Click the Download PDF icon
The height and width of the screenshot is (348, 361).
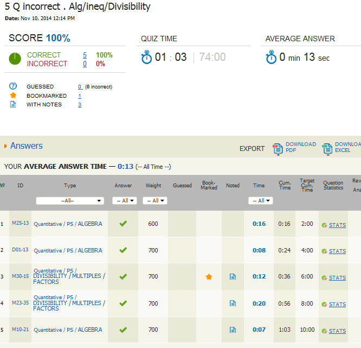278,148
